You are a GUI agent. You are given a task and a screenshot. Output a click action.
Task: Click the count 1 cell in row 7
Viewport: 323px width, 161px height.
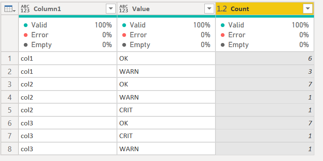[x=265, y=136]
